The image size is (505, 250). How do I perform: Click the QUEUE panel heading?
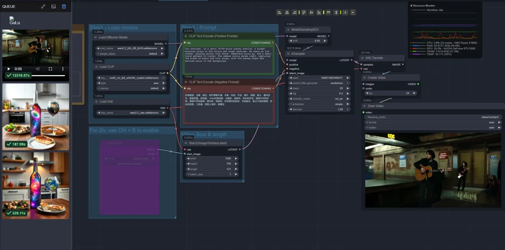9,7
